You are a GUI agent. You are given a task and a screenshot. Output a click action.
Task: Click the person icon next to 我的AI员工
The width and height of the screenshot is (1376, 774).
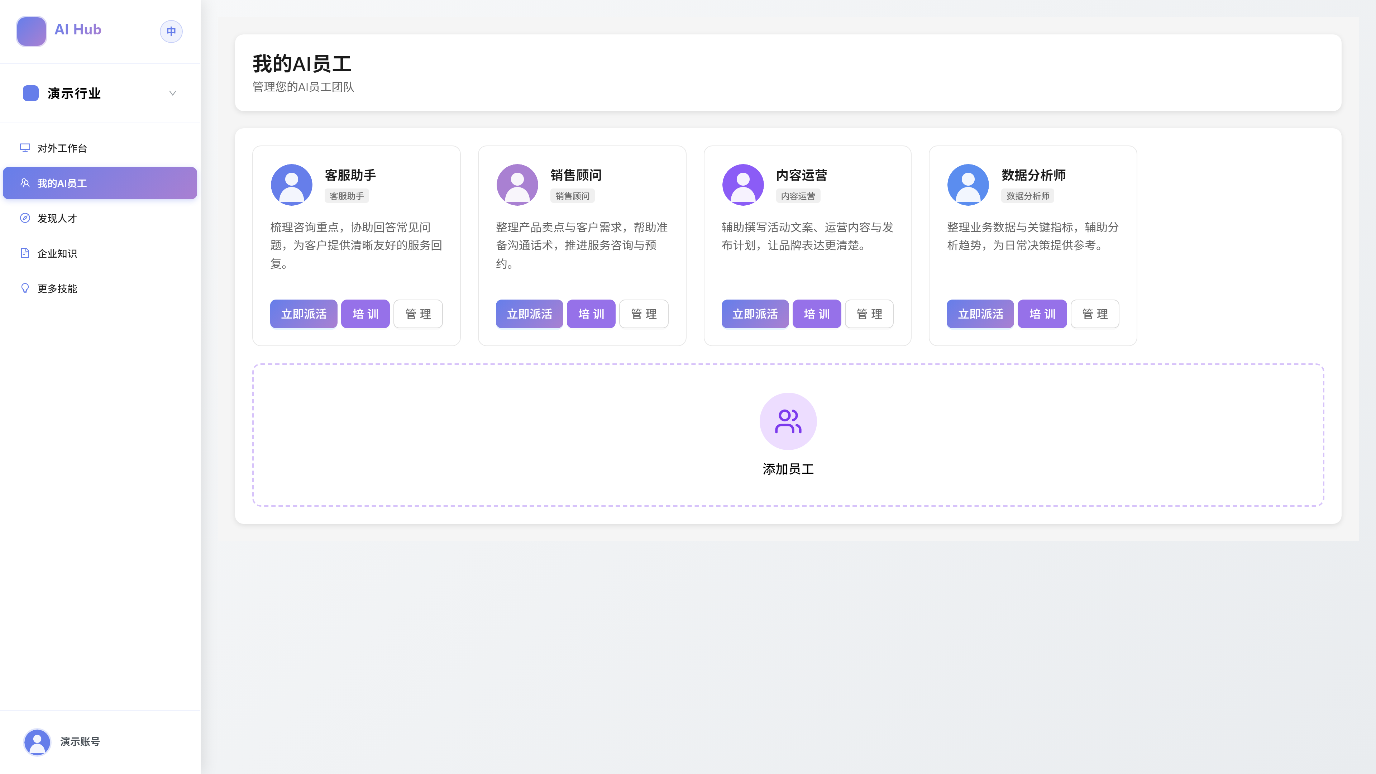[x=25, y=183]
